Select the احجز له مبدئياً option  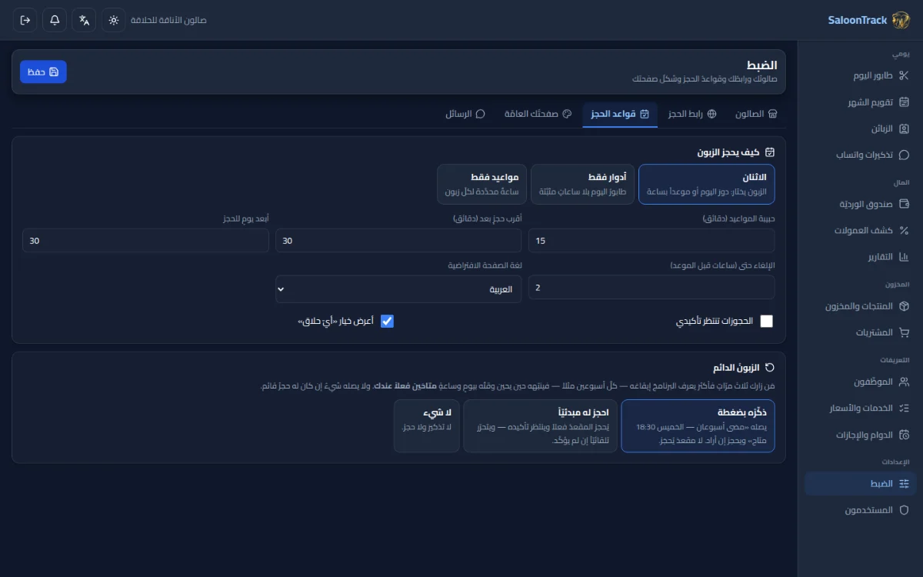540,426
